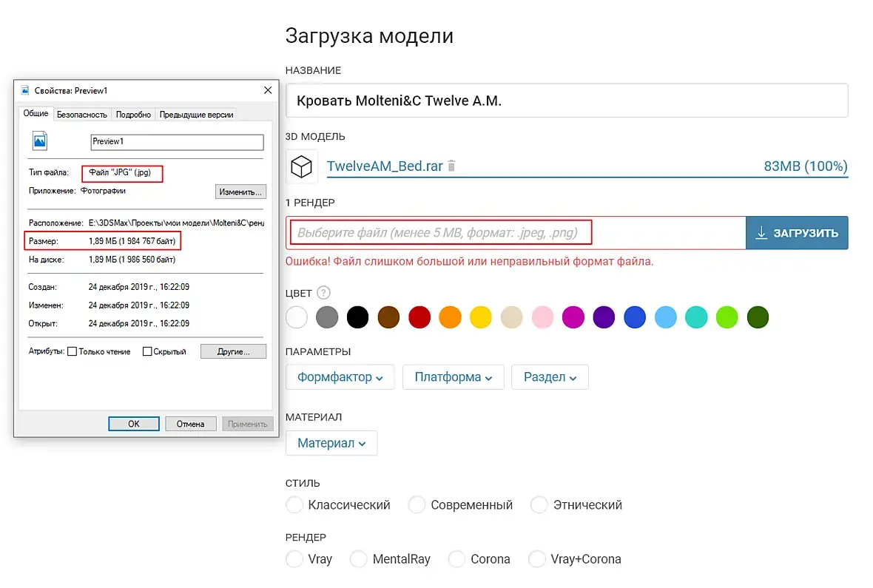Viewport: 873px width, 588px height.
Task: Pick the turquoise color swatch
Action: (696, 317)
